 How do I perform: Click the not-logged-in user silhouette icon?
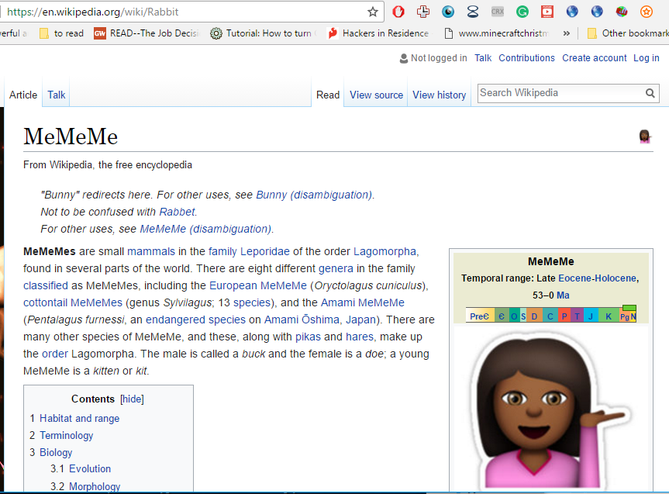(403, 58)
